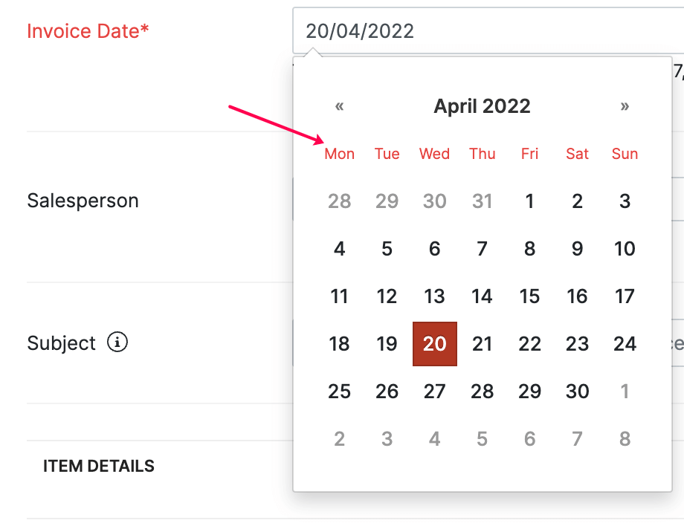Click the Mon weekday header
Viewport: 684px width, 526px height.
[340, 154]
